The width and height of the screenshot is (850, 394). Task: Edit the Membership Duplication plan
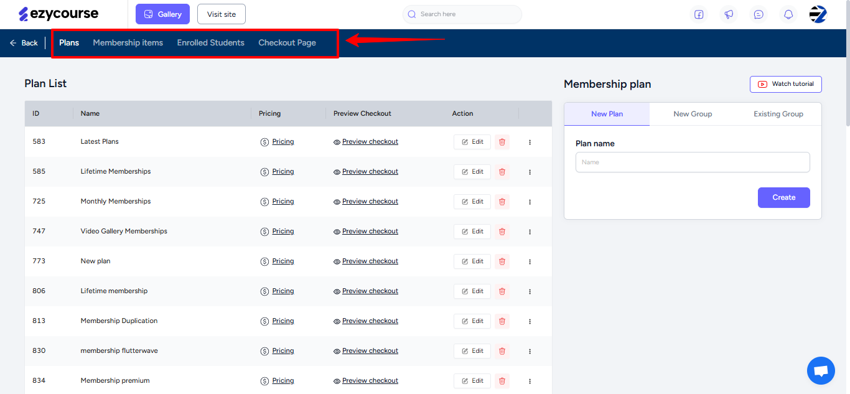pos(472,321)
